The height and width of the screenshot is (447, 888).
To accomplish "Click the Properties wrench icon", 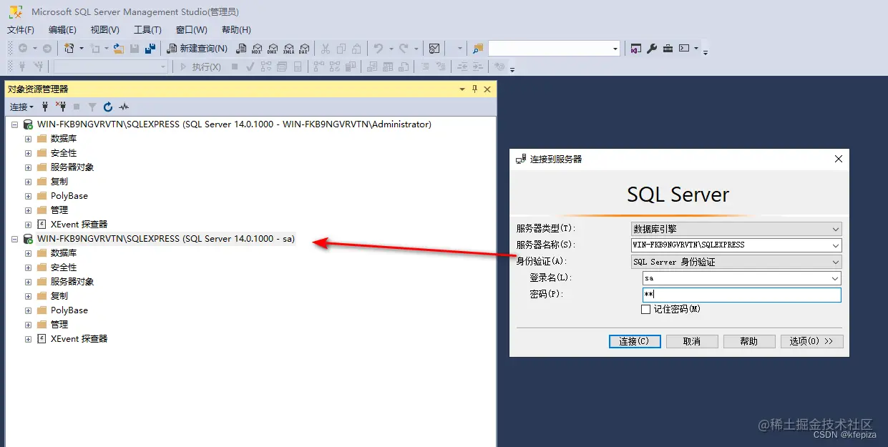I will pyautogui.click(x=652, y=49).
